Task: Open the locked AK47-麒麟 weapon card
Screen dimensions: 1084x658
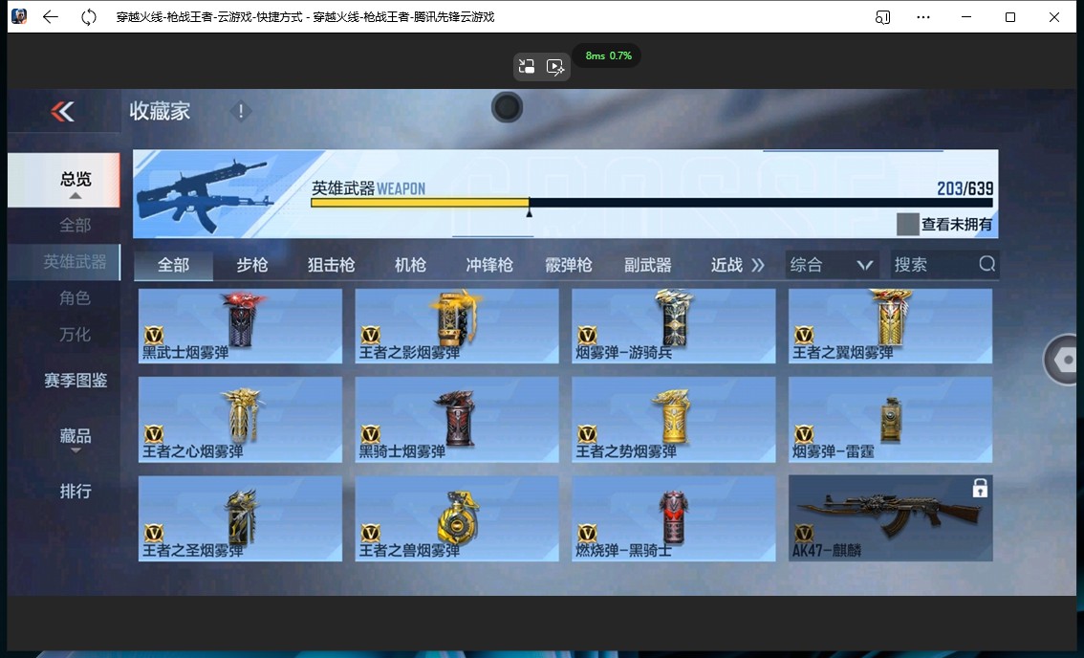Action: tap(891, 518)
